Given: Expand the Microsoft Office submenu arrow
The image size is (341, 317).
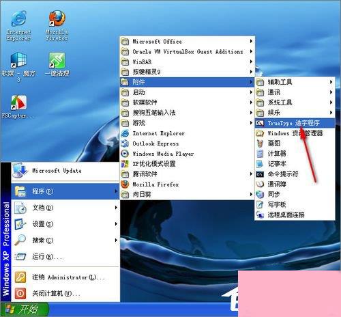Looking at the screenshot, I should point(251,41).
